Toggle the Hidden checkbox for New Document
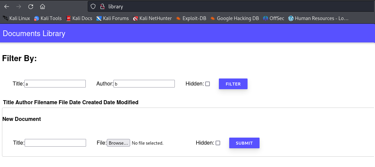 click(218, 143)
